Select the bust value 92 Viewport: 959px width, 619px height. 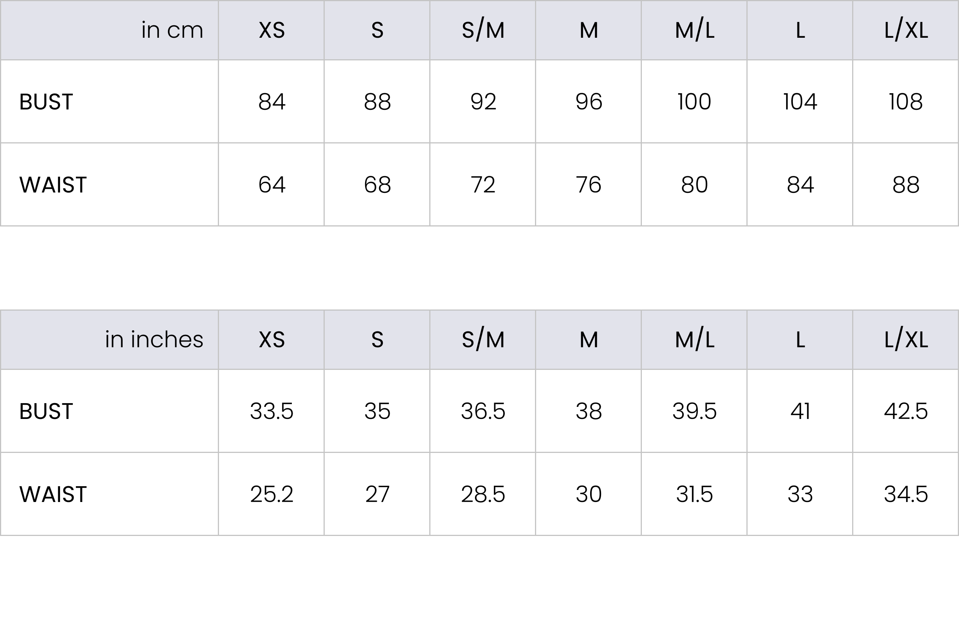[483, 102]
